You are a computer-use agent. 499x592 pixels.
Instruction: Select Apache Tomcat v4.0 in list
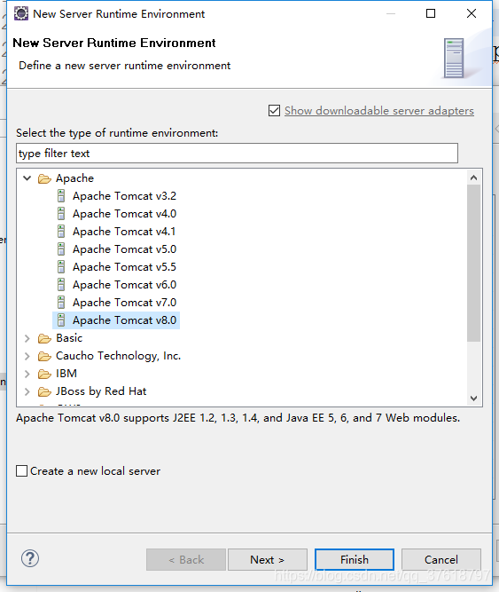tap(124, 214)
